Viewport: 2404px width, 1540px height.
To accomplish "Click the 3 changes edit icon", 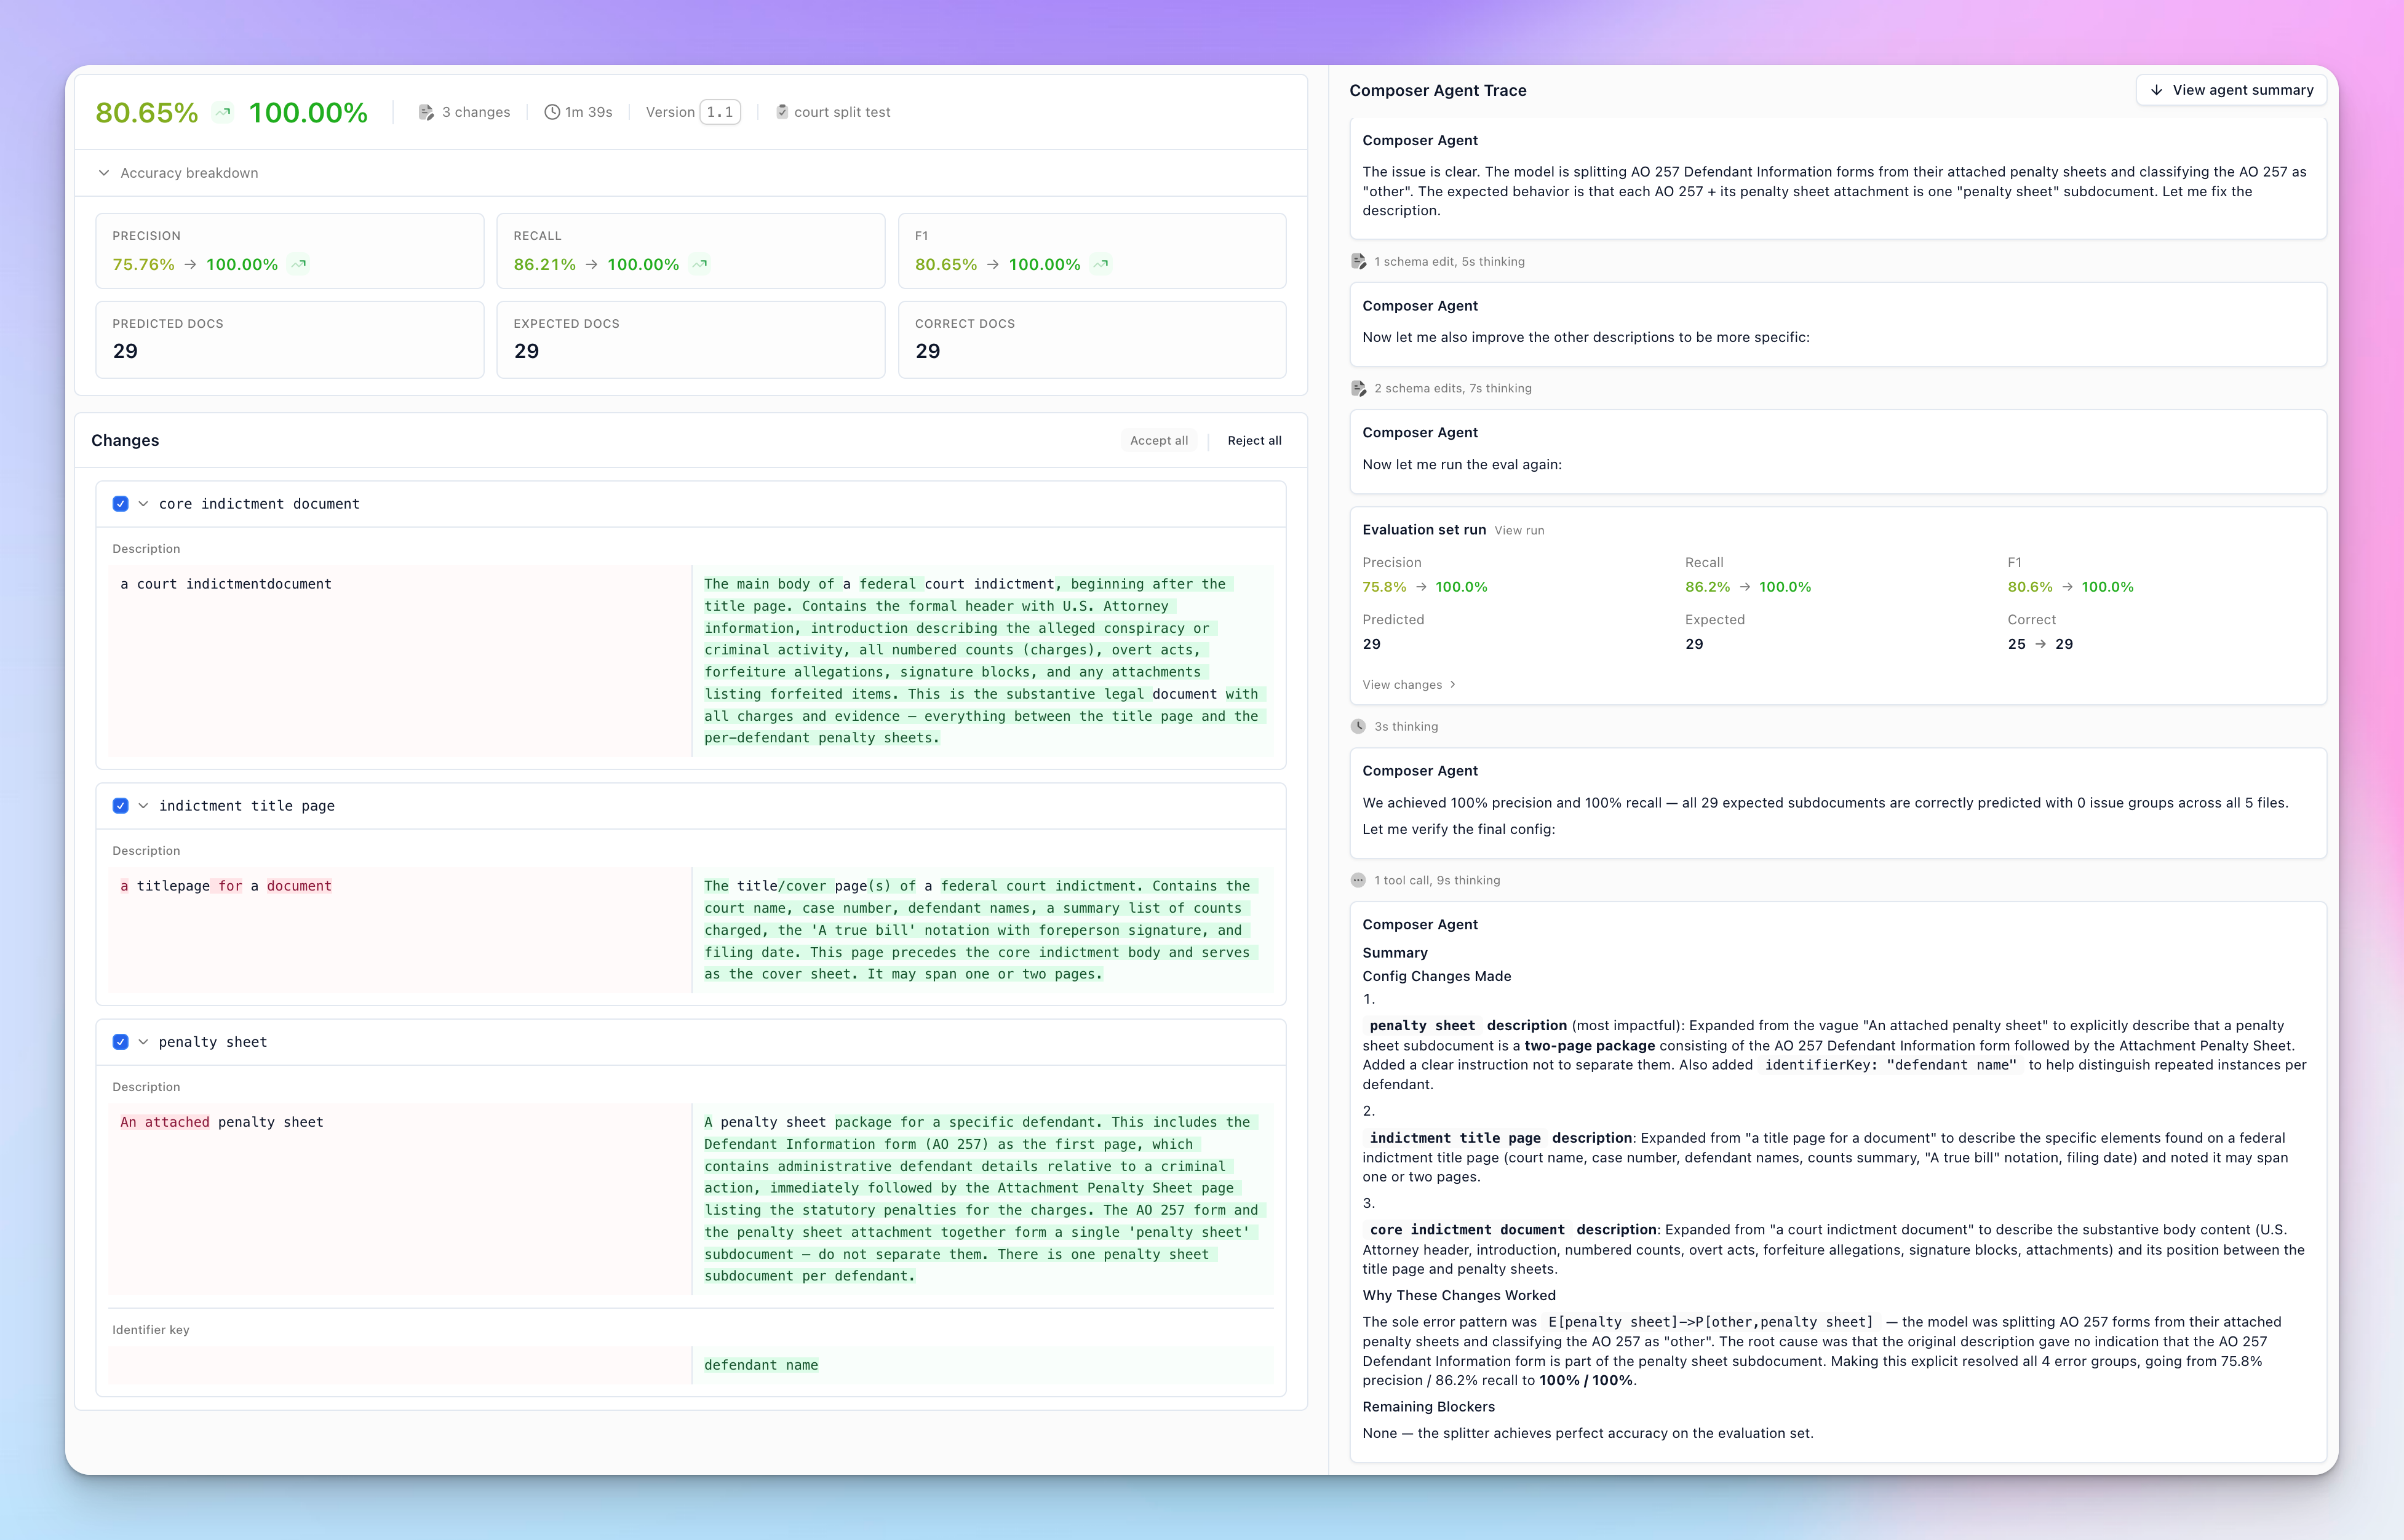I will pyautogui.click(x=426, y=112).
